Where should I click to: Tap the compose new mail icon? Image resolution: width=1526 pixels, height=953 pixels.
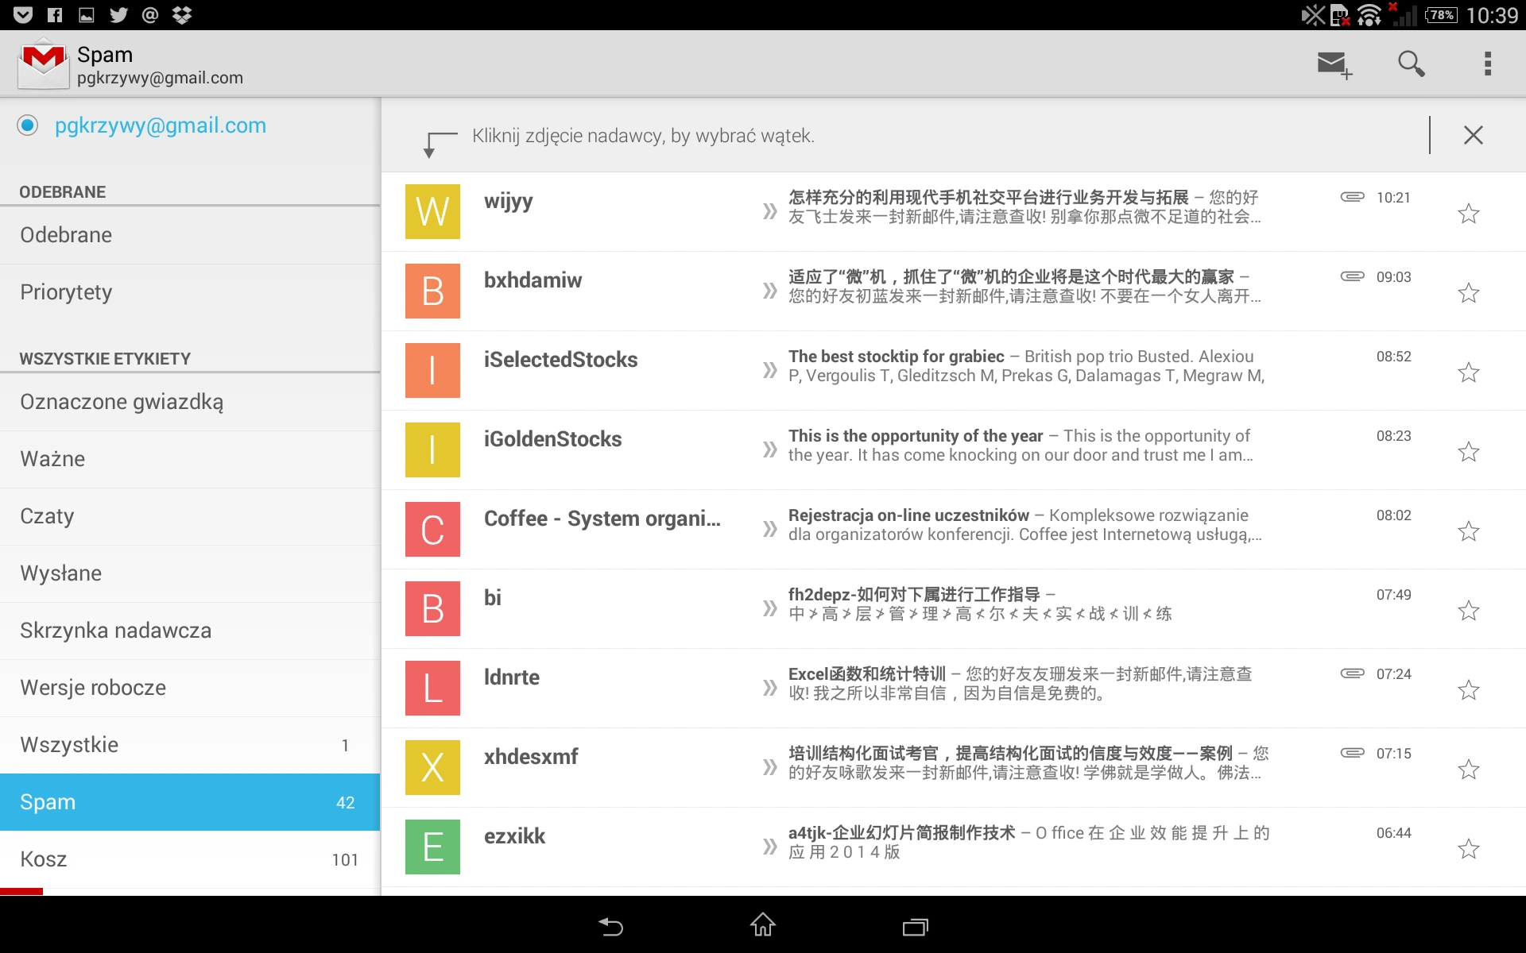pos(1334,64)
